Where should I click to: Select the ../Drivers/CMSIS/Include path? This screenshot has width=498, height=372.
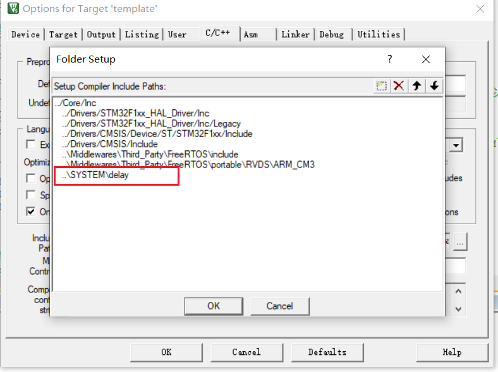point(110,144)
